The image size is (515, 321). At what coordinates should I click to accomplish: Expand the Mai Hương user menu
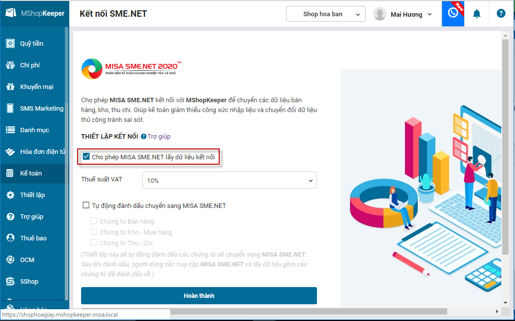[x=403, y=14]
